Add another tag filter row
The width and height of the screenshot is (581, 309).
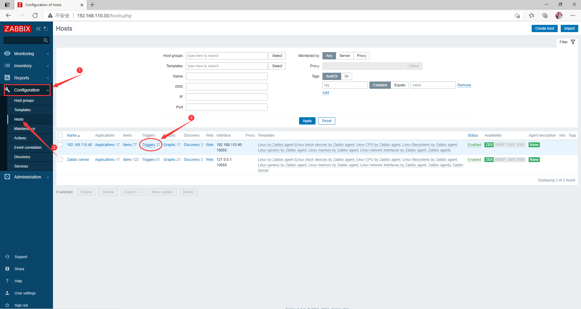tap(325, 93)
